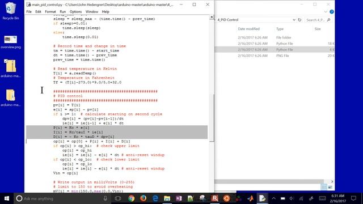Sort by the Size column header
Image resolution: width=363 pixels, height=204 pixels.
(318, 29)
